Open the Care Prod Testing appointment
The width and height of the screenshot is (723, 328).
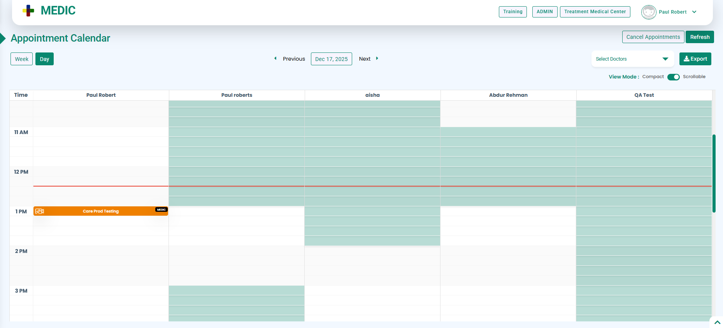[101, 211]
